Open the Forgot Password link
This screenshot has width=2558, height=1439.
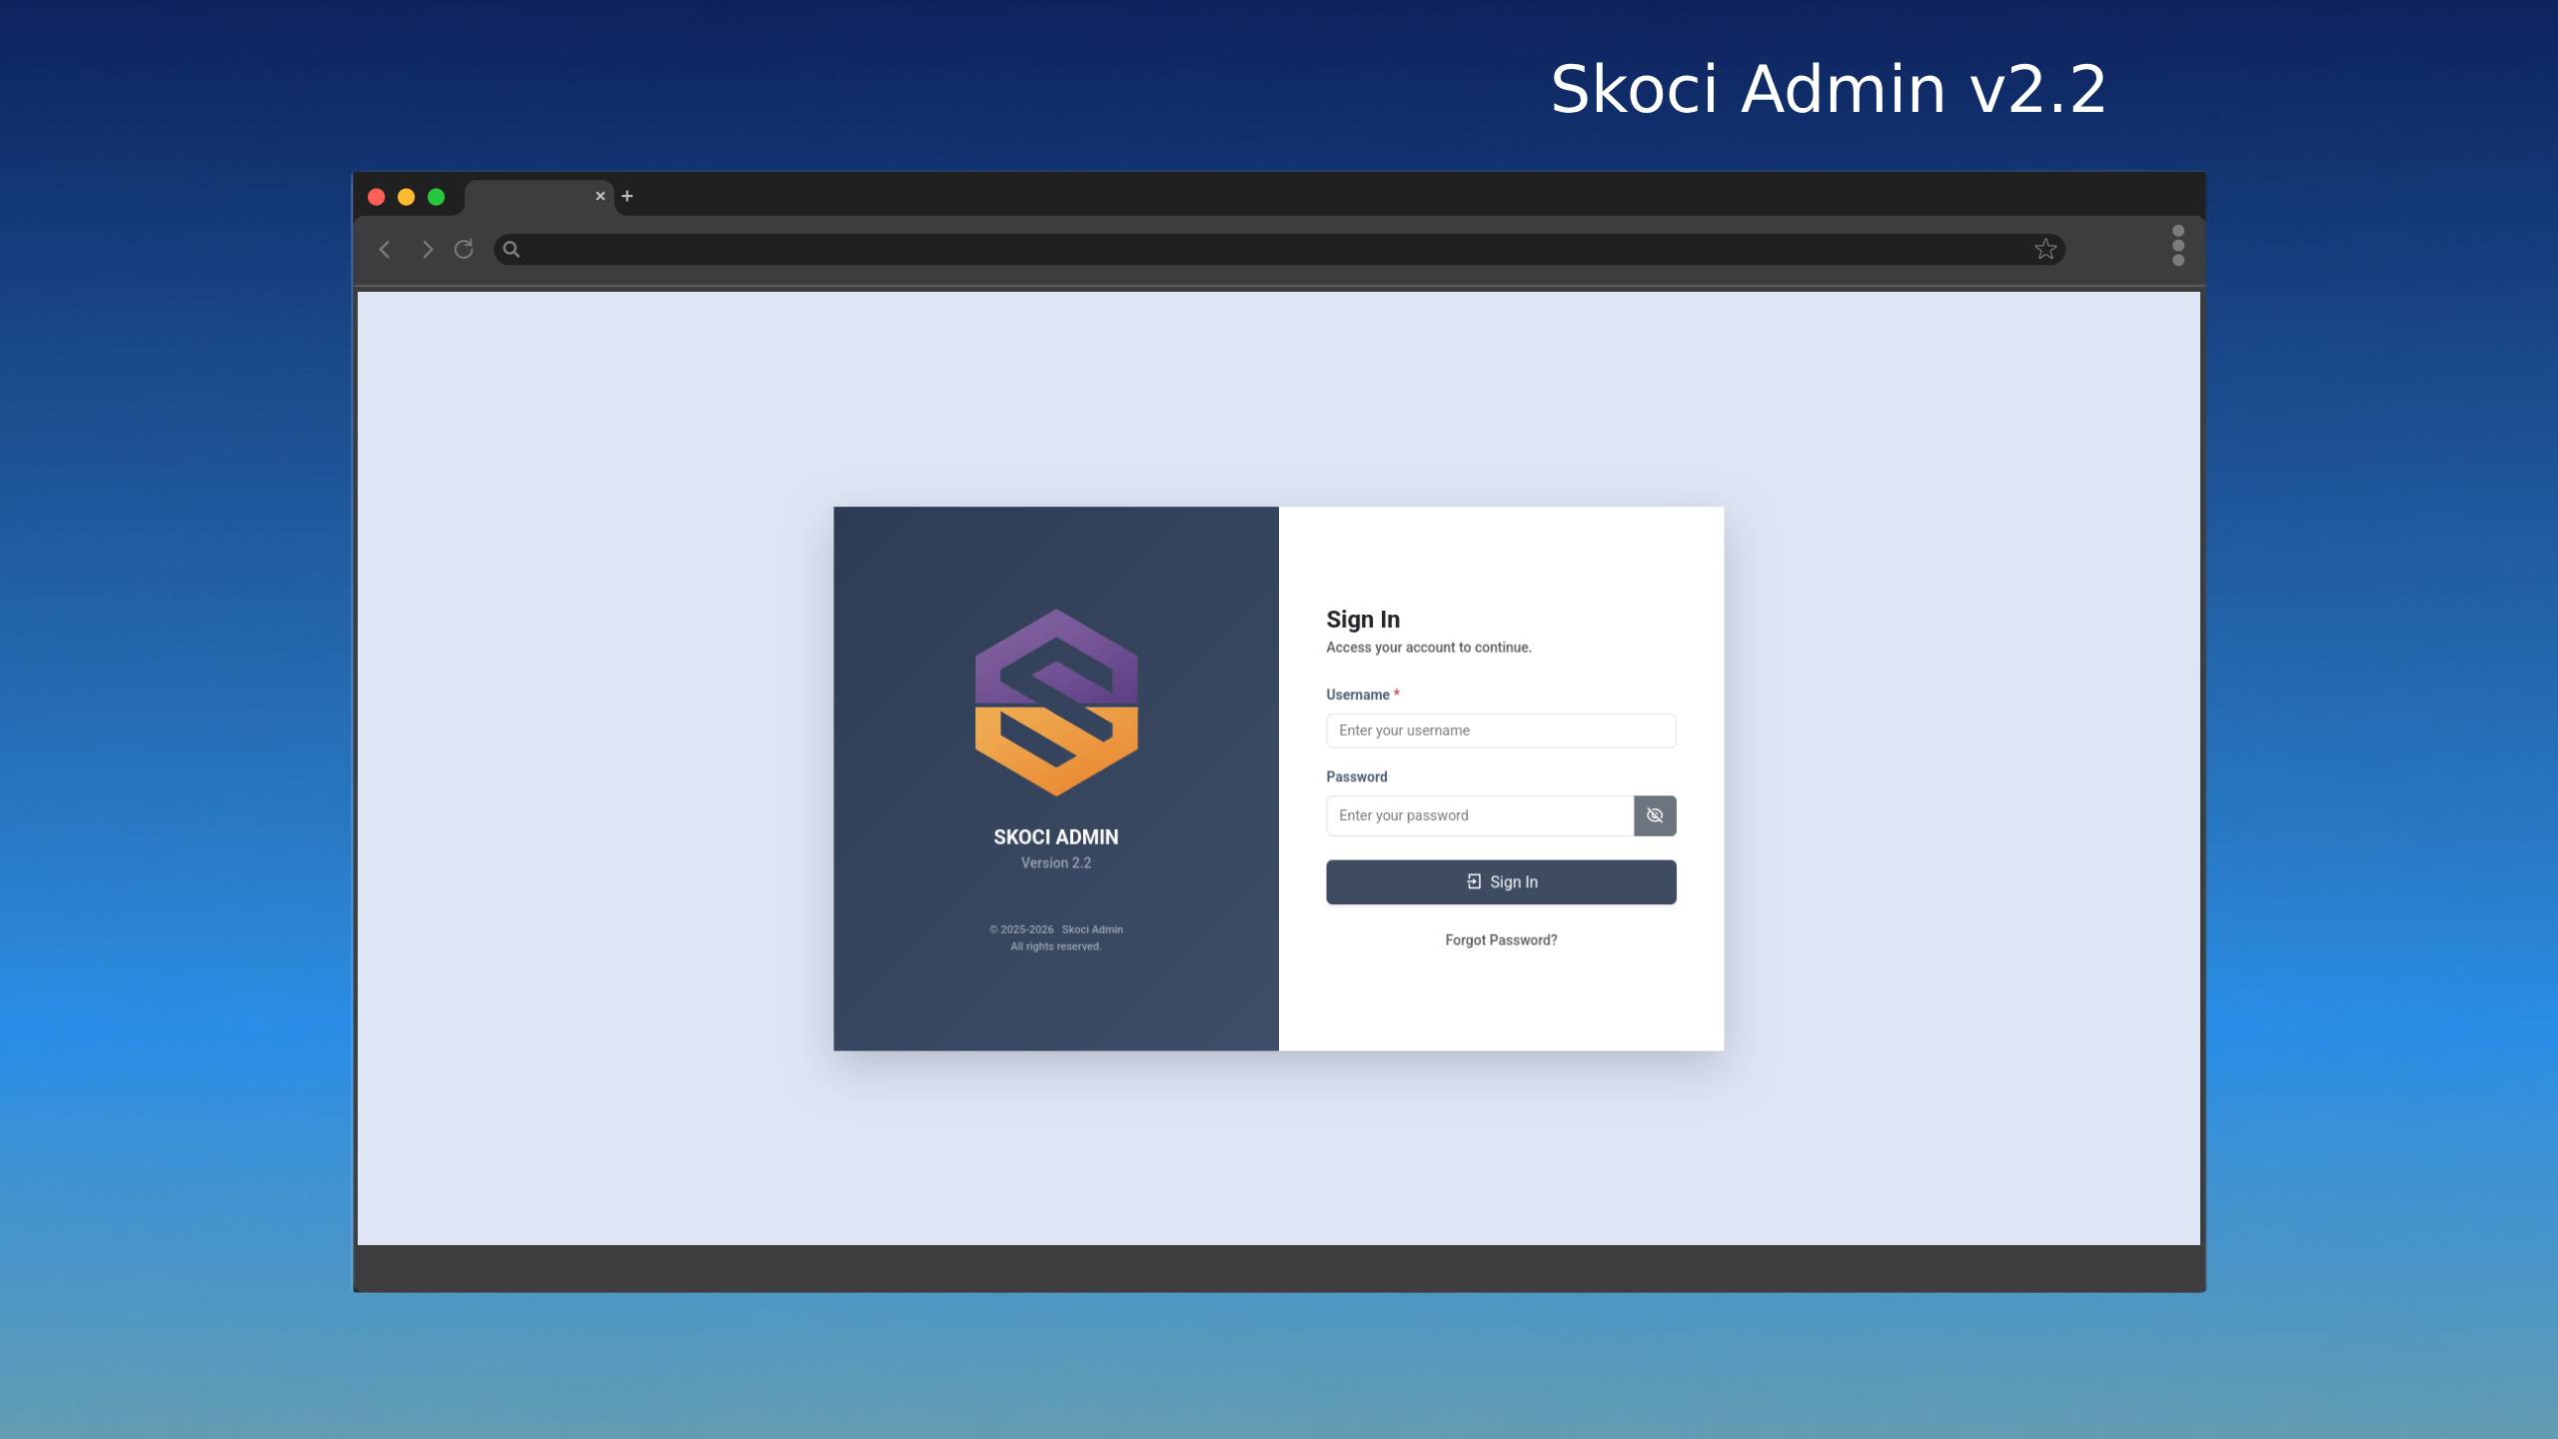[1500, 939]
